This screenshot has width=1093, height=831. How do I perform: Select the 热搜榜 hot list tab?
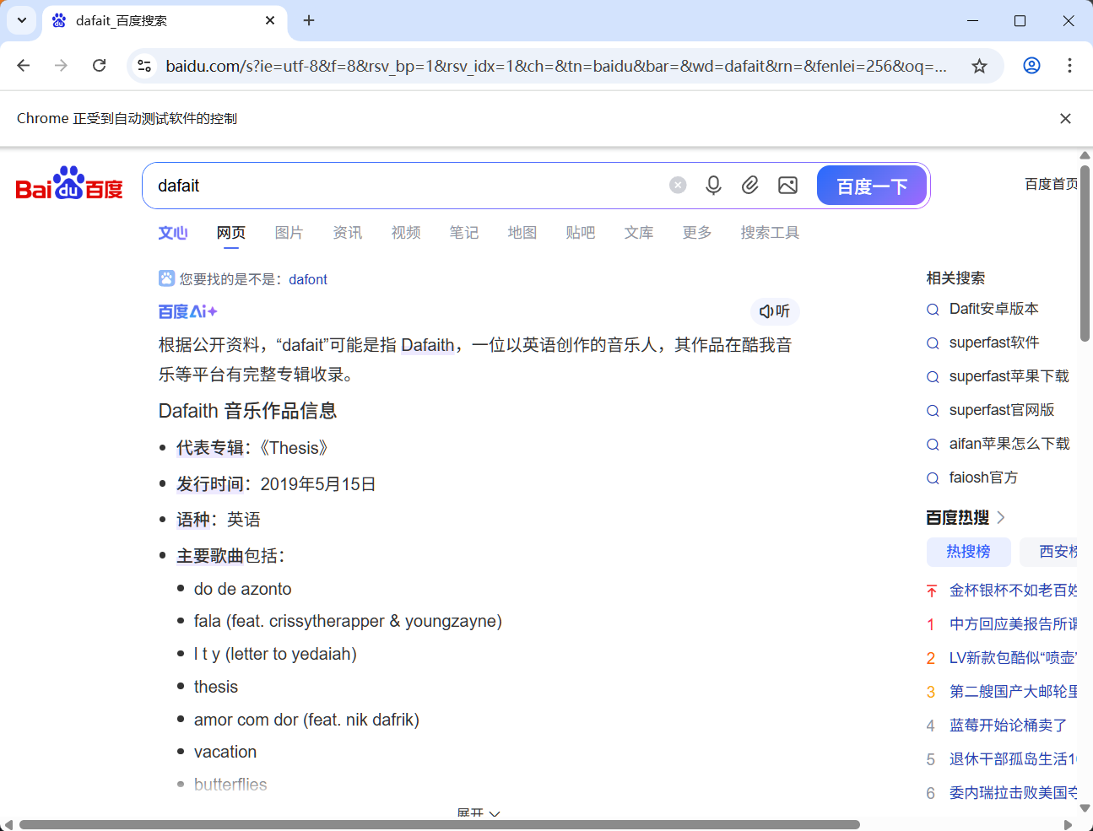click(x=968, y=552)
